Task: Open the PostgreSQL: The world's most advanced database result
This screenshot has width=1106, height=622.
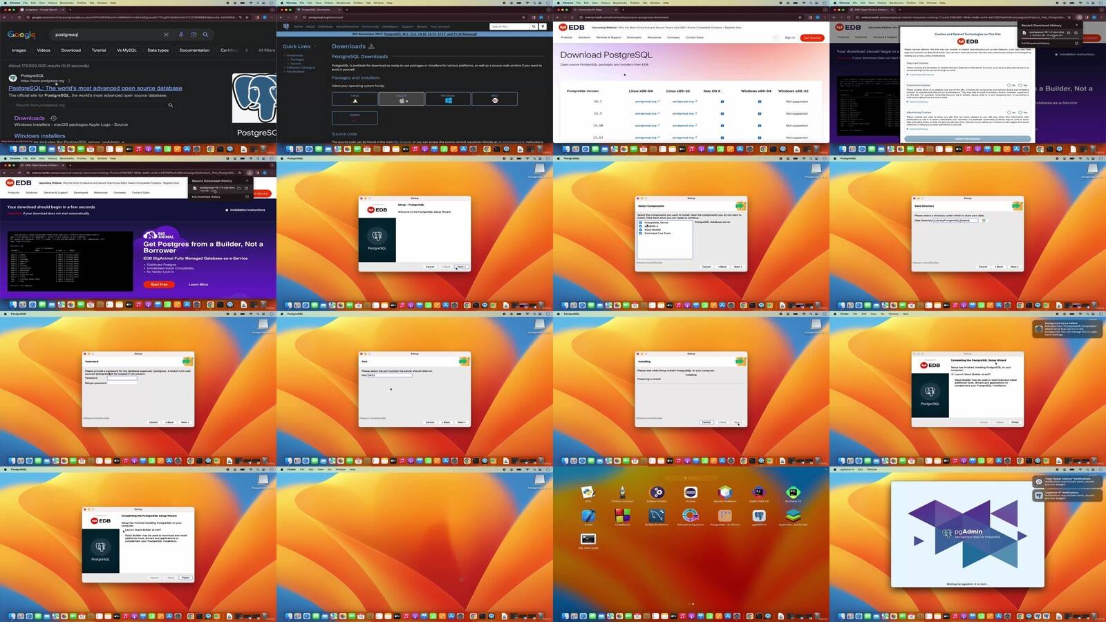Action: coord(95,88)
